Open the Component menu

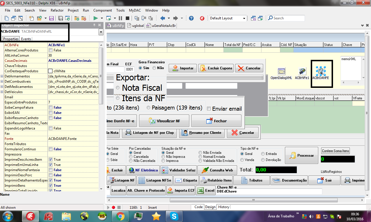pyautogui.click(x=103, y=10)
